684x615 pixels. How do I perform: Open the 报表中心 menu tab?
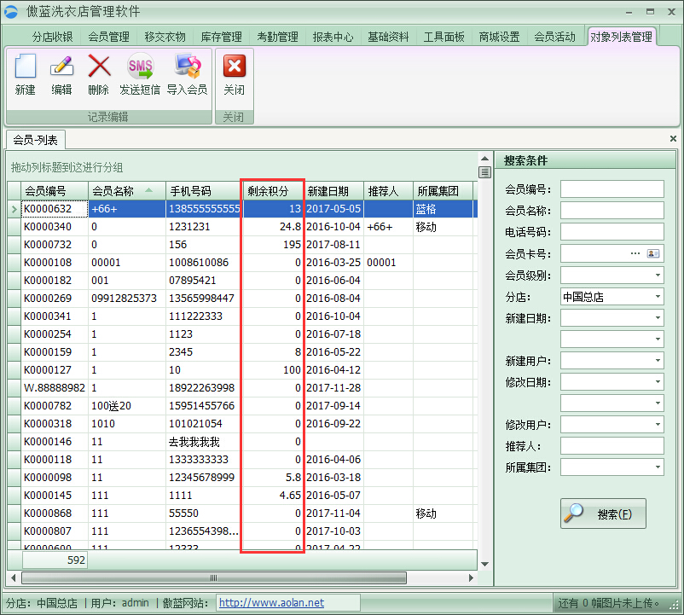coord(333,37)
